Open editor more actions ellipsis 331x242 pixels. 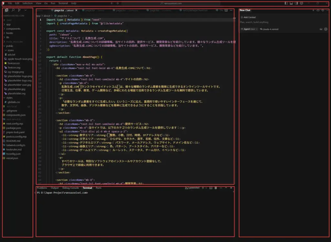[x=231, y=10]
